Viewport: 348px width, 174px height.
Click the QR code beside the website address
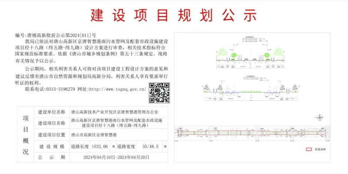tap(159, 92)
